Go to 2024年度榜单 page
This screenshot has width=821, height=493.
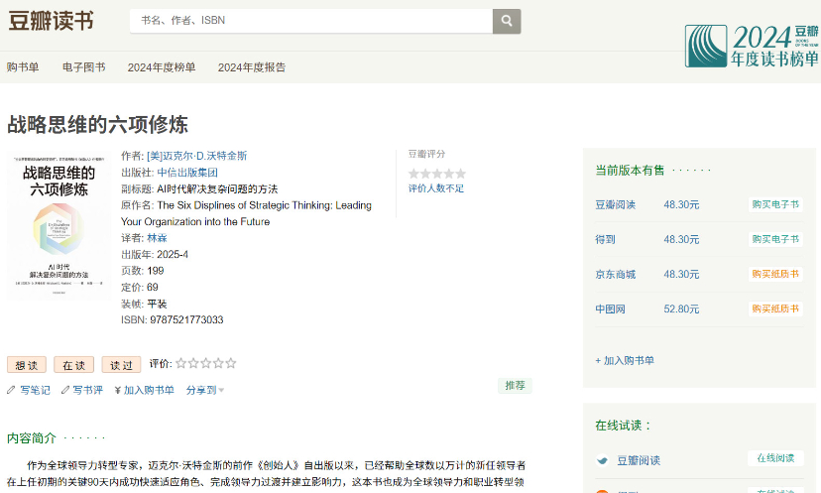coord(162,67)
